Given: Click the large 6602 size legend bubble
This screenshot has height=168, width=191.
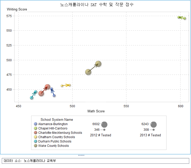Looking at the screenshot, I should pyautogui.click(x=104, y=125).
